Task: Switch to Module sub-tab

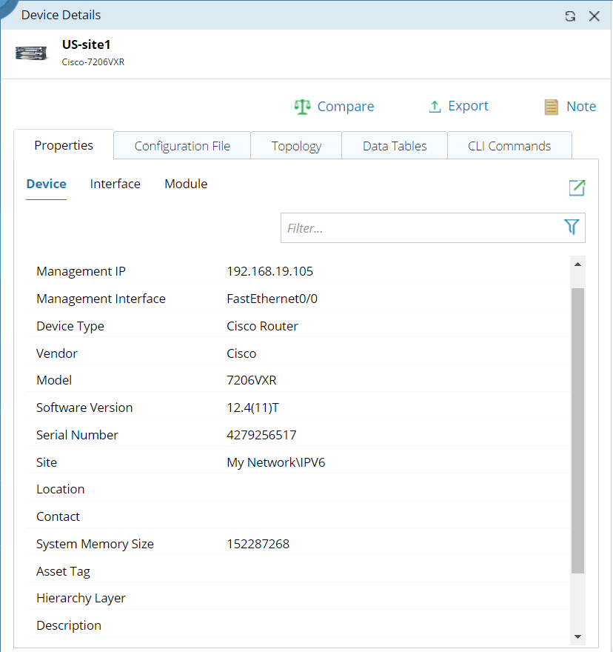Action: tap(186, 184)
